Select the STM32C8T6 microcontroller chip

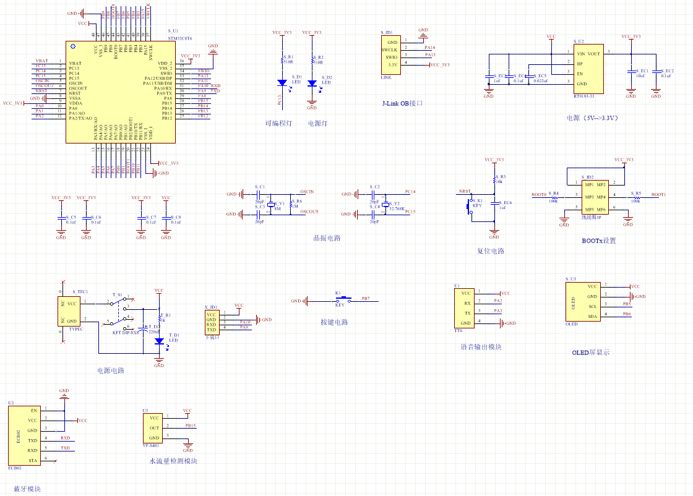pos(121,93)
